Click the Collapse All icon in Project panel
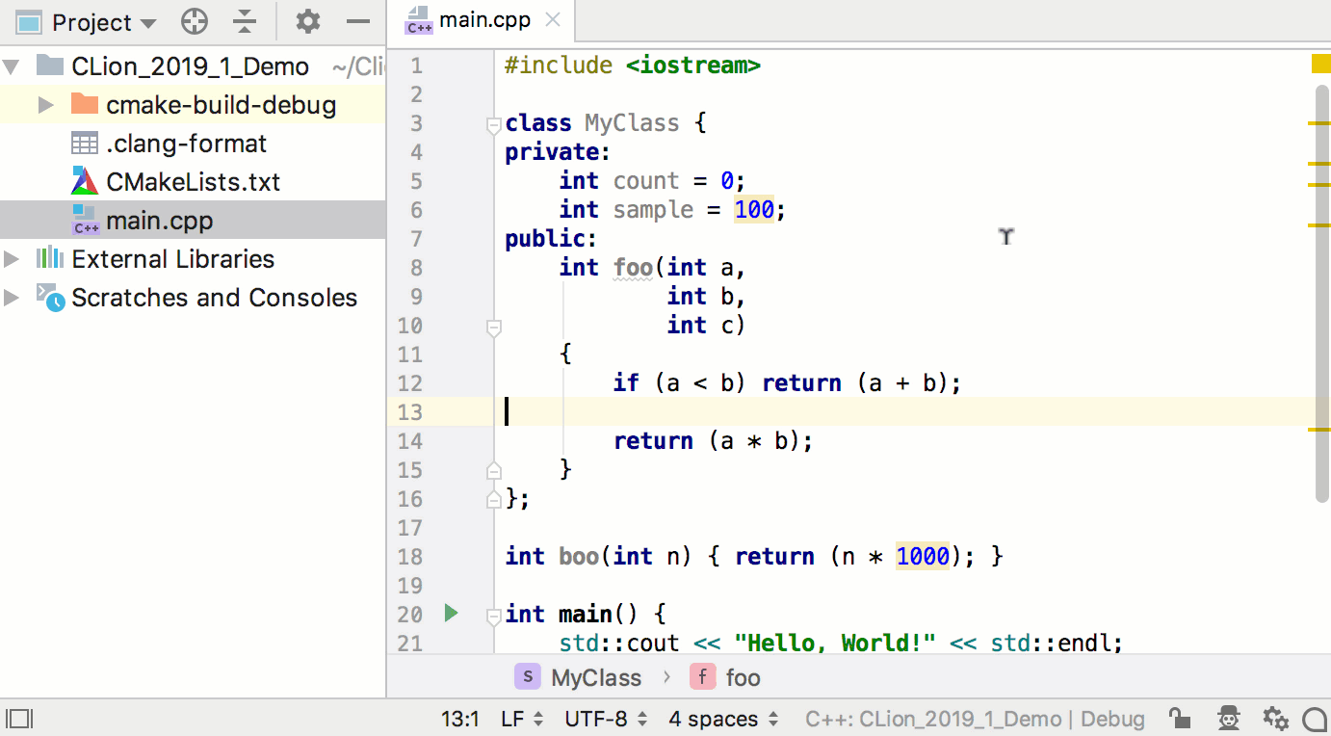 (x=246, y=22)
